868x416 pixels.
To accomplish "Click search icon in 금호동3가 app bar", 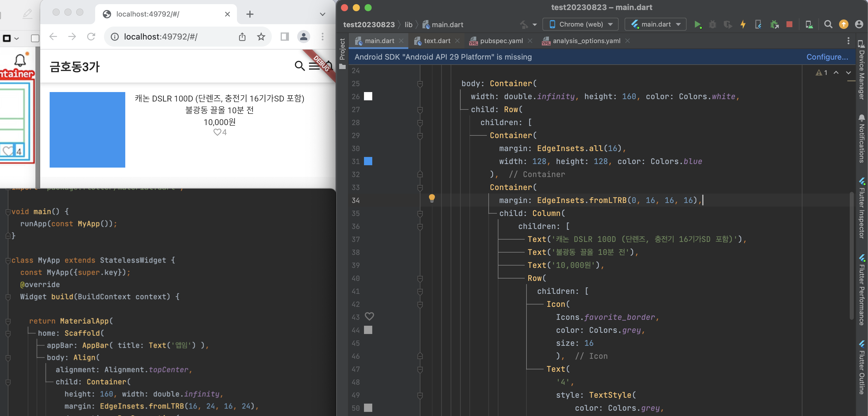I will [300, 65].
